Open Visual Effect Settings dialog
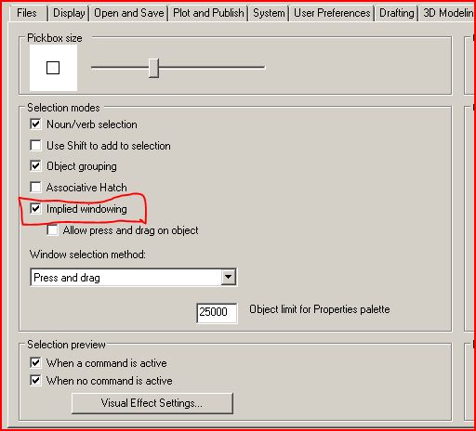The width and height of the screenshot is (476, 431). click(152, 403)
